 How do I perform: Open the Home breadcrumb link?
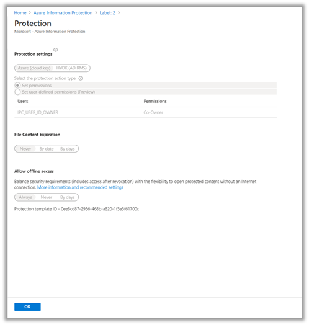(20, 13)
